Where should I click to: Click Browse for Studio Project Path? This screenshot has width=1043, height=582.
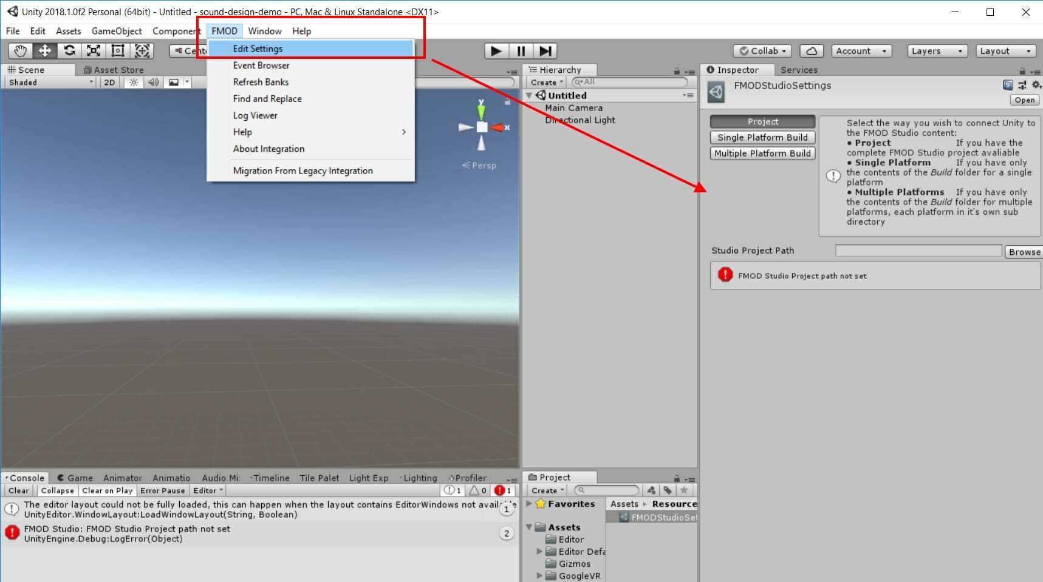[1024, 252]
